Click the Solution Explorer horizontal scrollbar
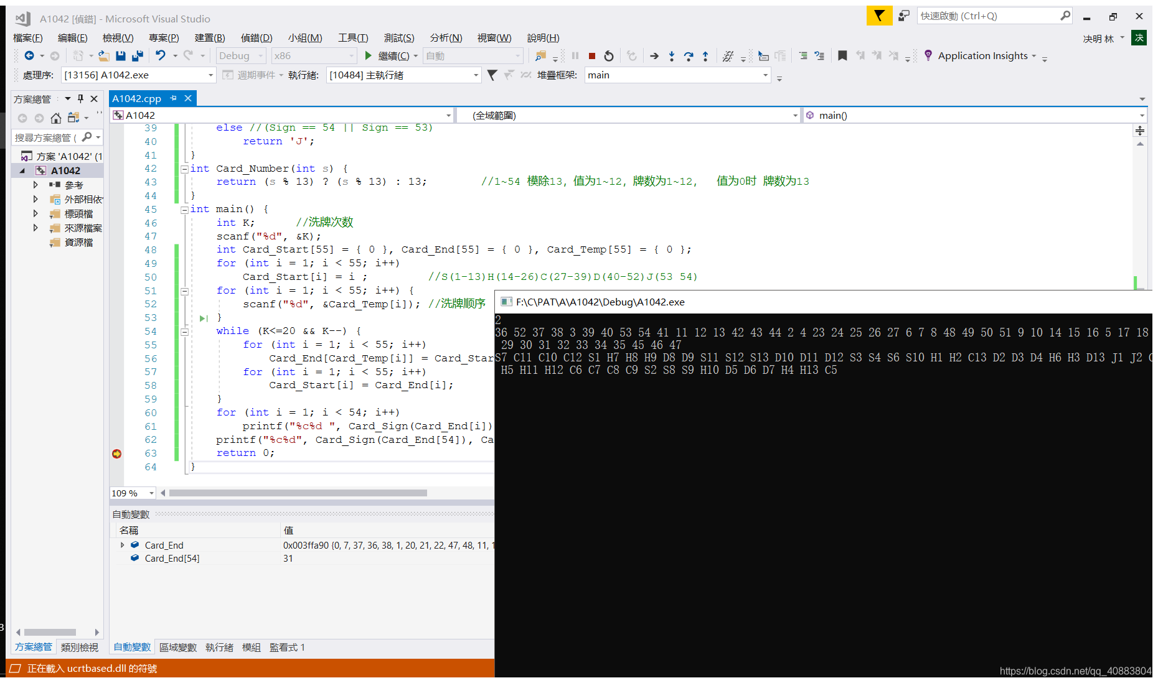 [50, 632]
